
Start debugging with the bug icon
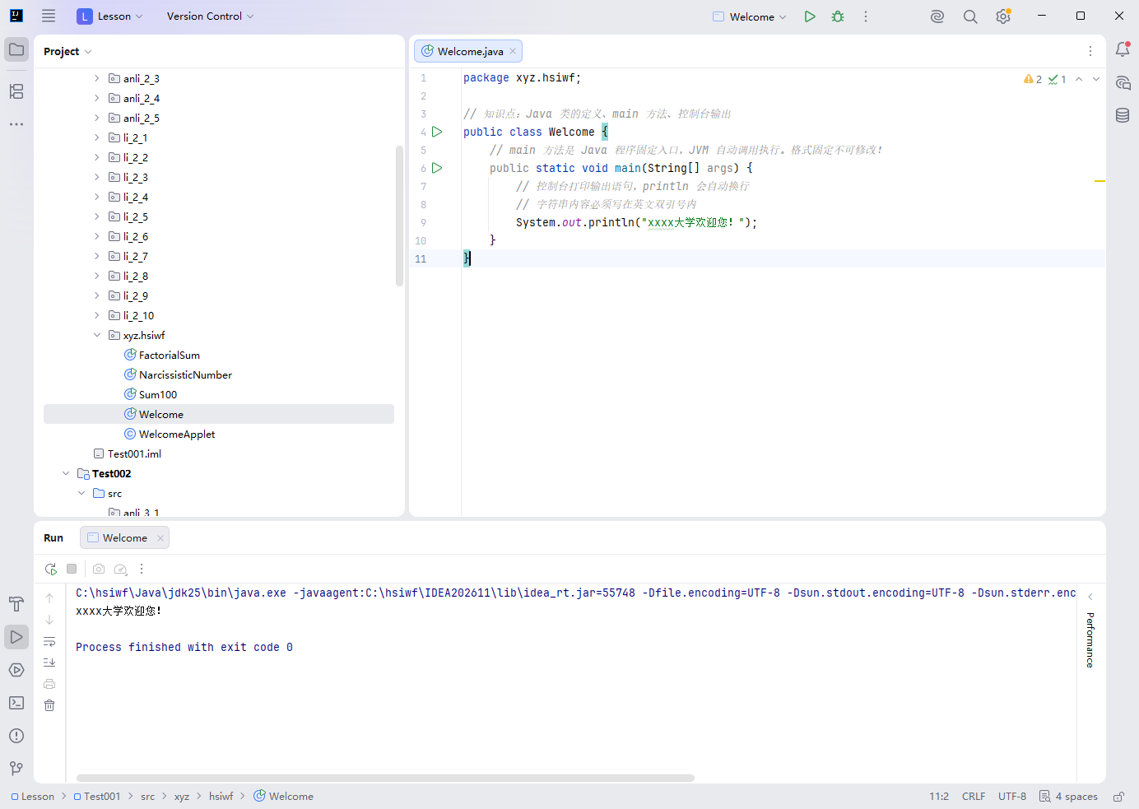pos(838,16)
